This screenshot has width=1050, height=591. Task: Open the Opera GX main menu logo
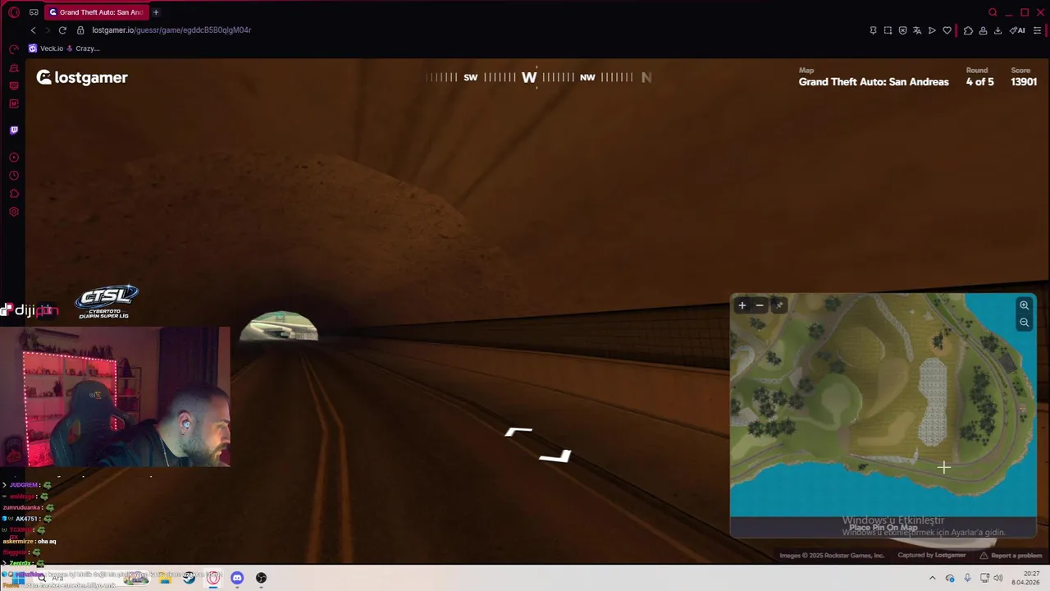tap(14, 12)
